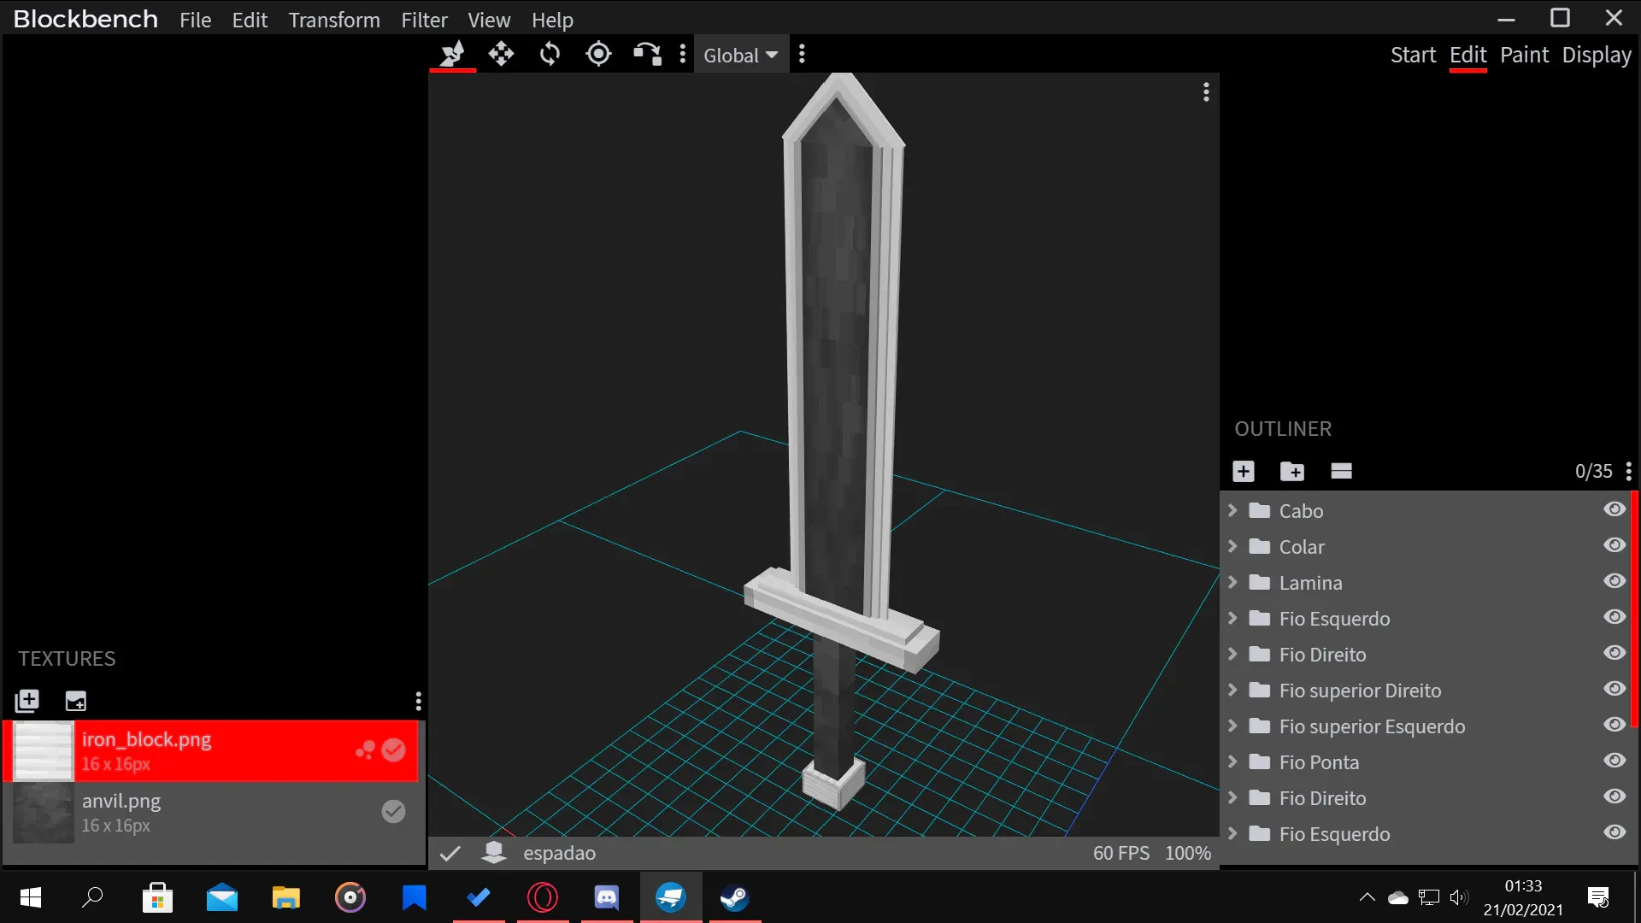Toggle Outliner more options bar icon
Image resolution: width=1641 pixels, height=923 pixels.
click(x=1341, y=471)
